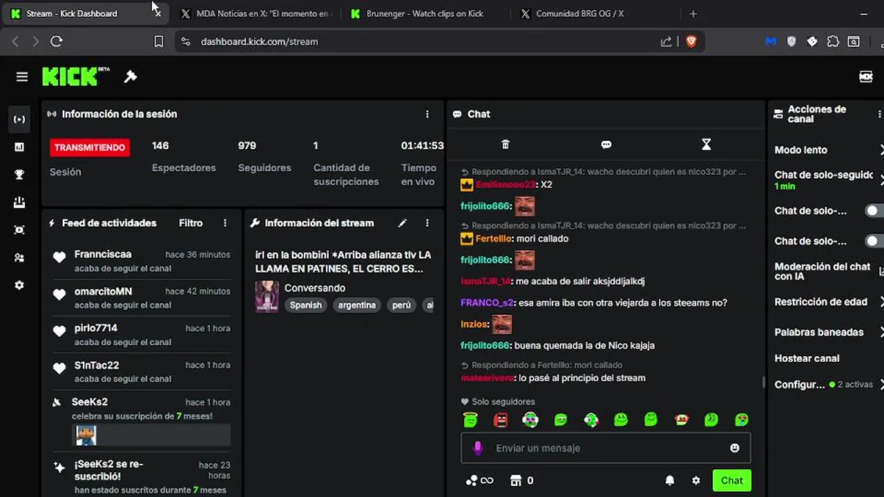Click the share icon in the address bar
The image size is (884, 497).
666,41
